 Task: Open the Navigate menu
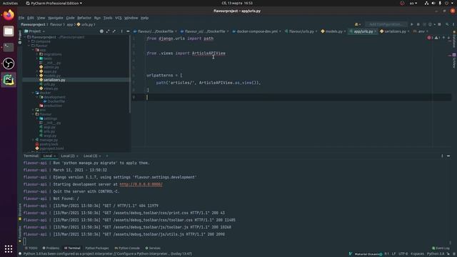pos(56,18)
